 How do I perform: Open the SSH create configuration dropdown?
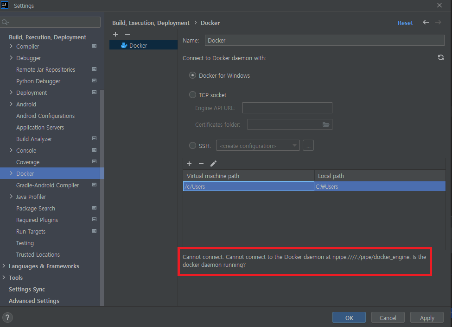point(258,146)
